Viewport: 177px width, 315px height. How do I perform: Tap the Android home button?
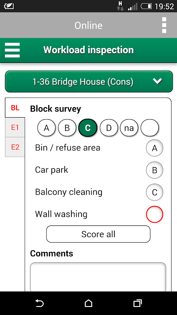pyautogui.click(x=88, y=303)
